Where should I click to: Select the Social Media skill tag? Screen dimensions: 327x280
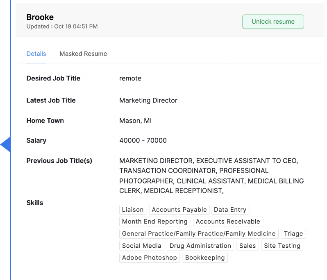[141, 246]
